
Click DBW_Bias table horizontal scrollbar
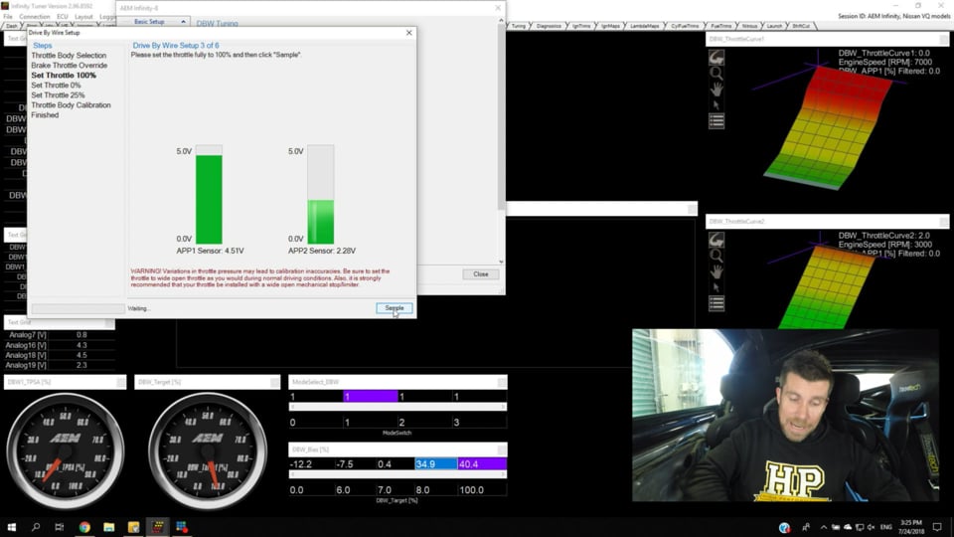point(397,474)
